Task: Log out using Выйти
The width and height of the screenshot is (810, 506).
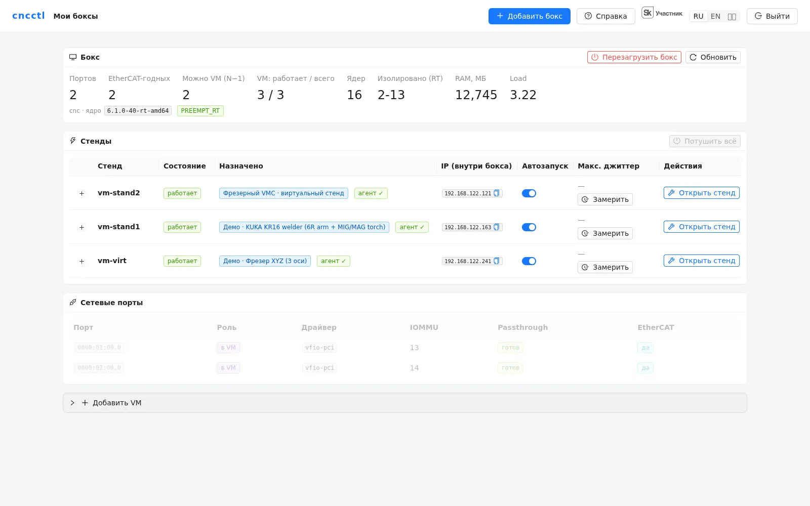Action: pos(772,16)
